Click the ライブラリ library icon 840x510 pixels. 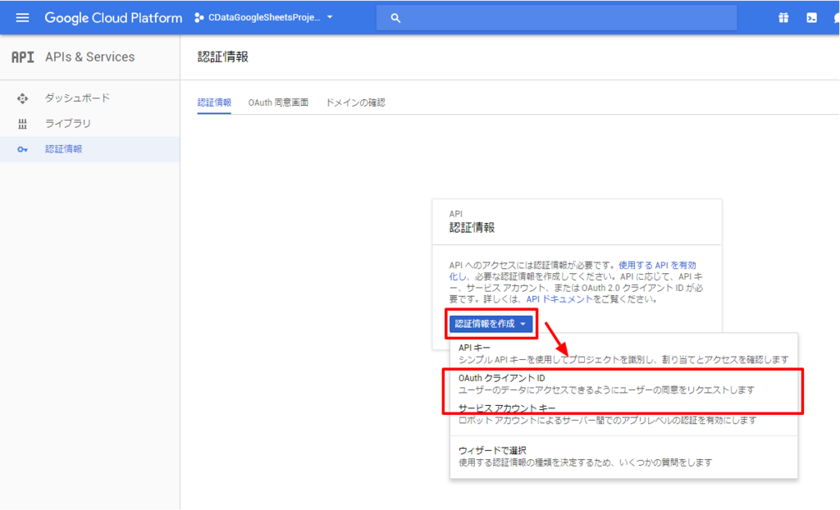click(22, 125)
